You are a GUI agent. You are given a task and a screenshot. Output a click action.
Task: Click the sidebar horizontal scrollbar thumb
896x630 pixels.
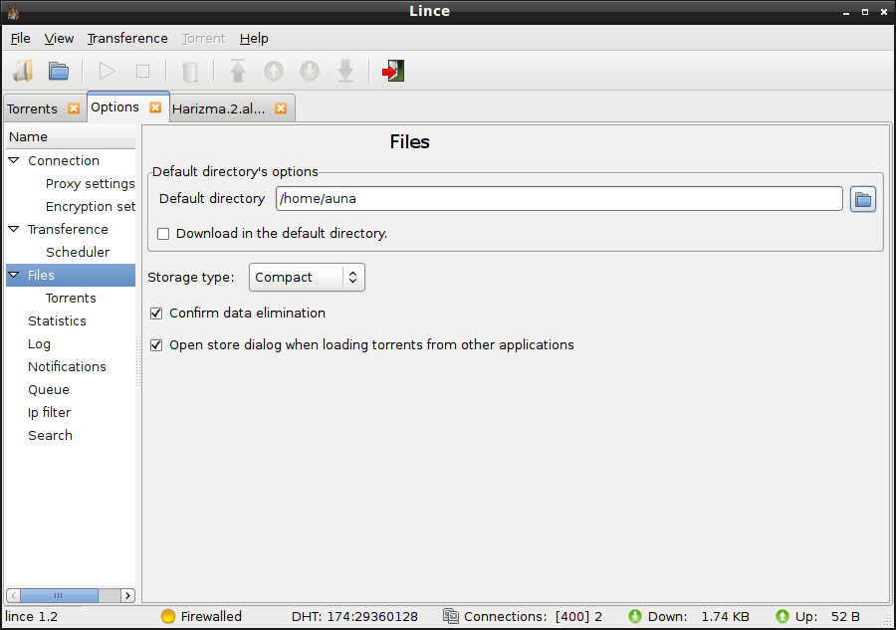(60, 595)
